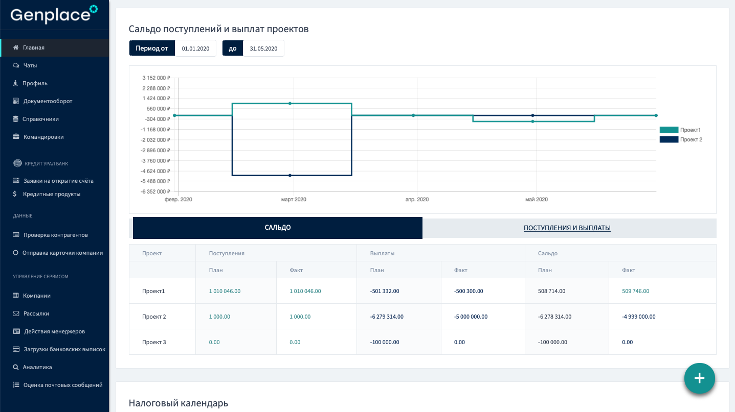Click the dollar icon beside Кредитные продукты
735x412 pixels.
(15, 194)
